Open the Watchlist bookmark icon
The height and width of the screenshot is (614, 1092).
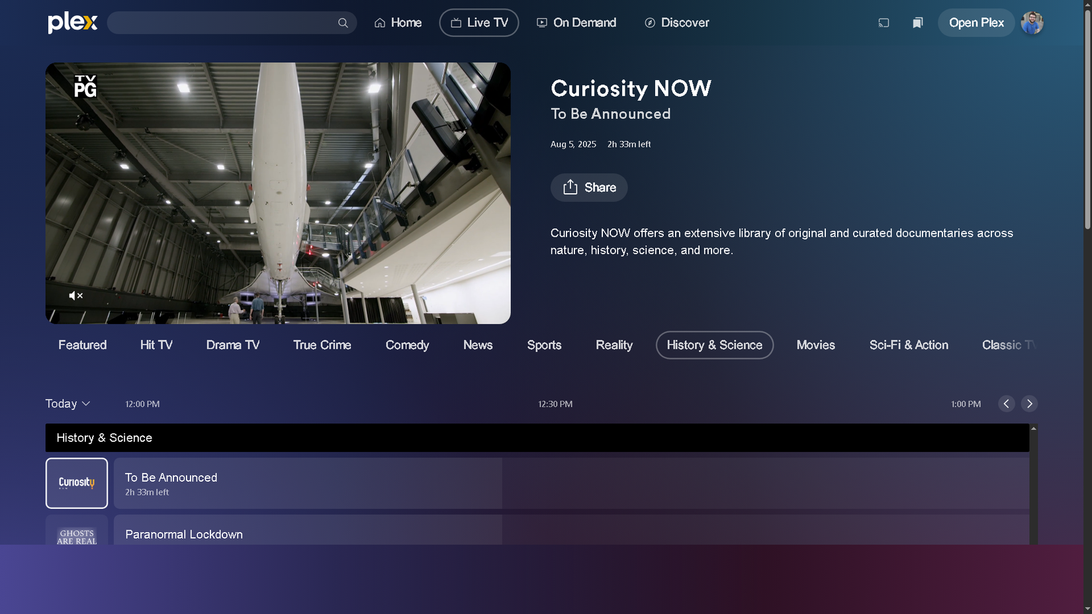point(917,22)
